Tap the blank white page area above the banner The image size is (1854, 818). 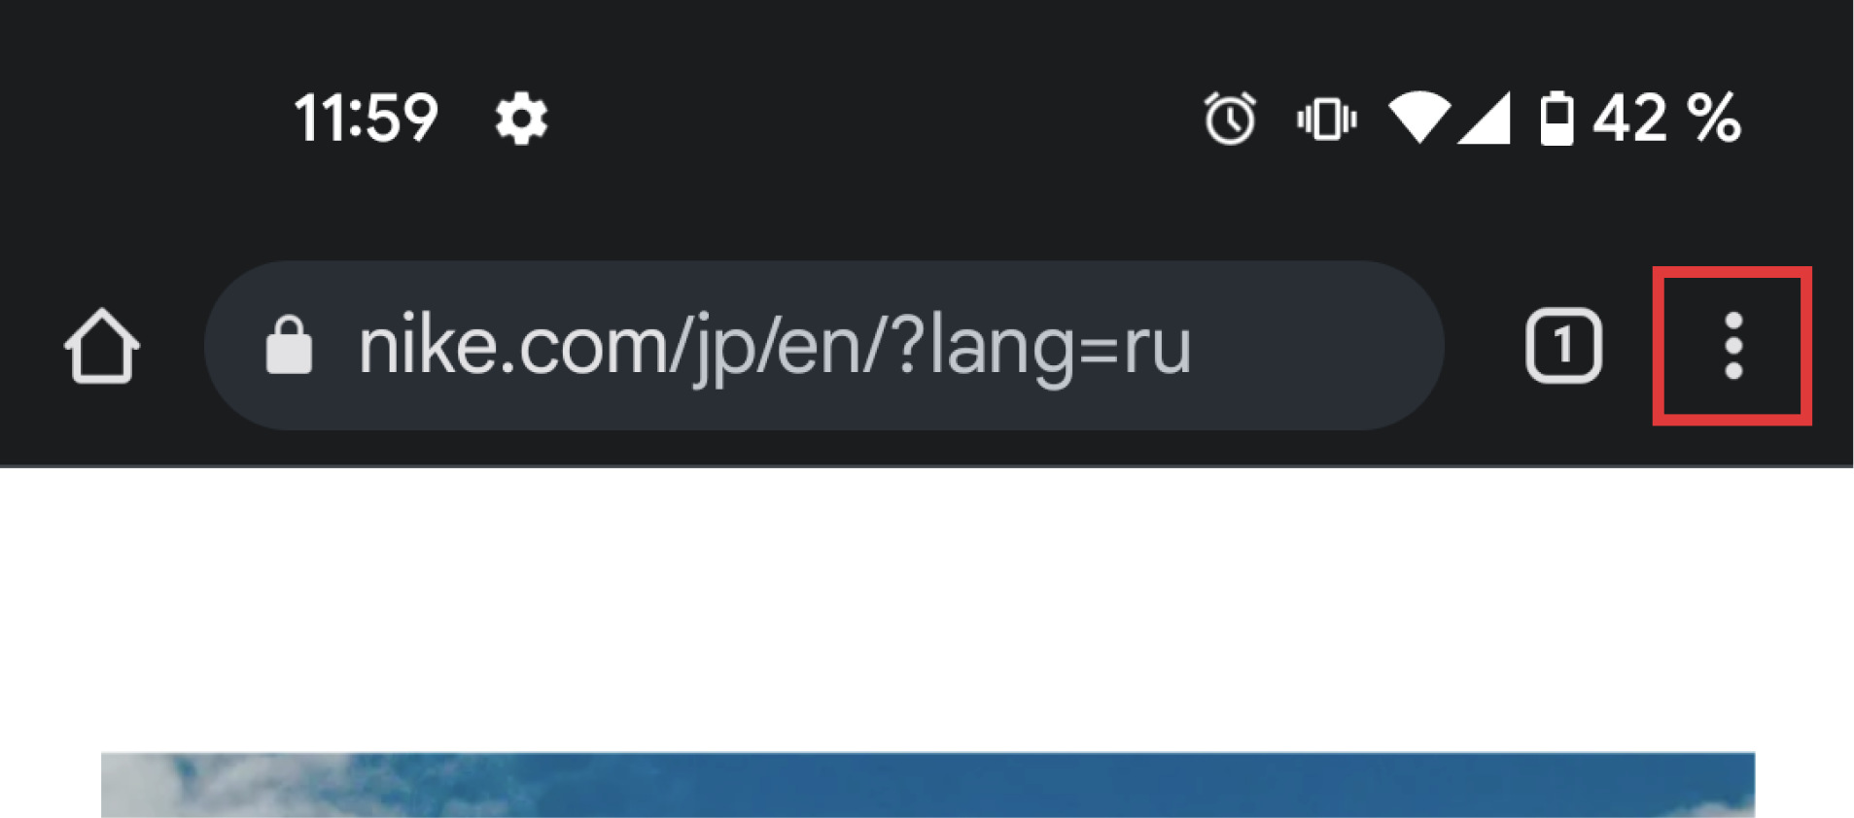(927, 609)
